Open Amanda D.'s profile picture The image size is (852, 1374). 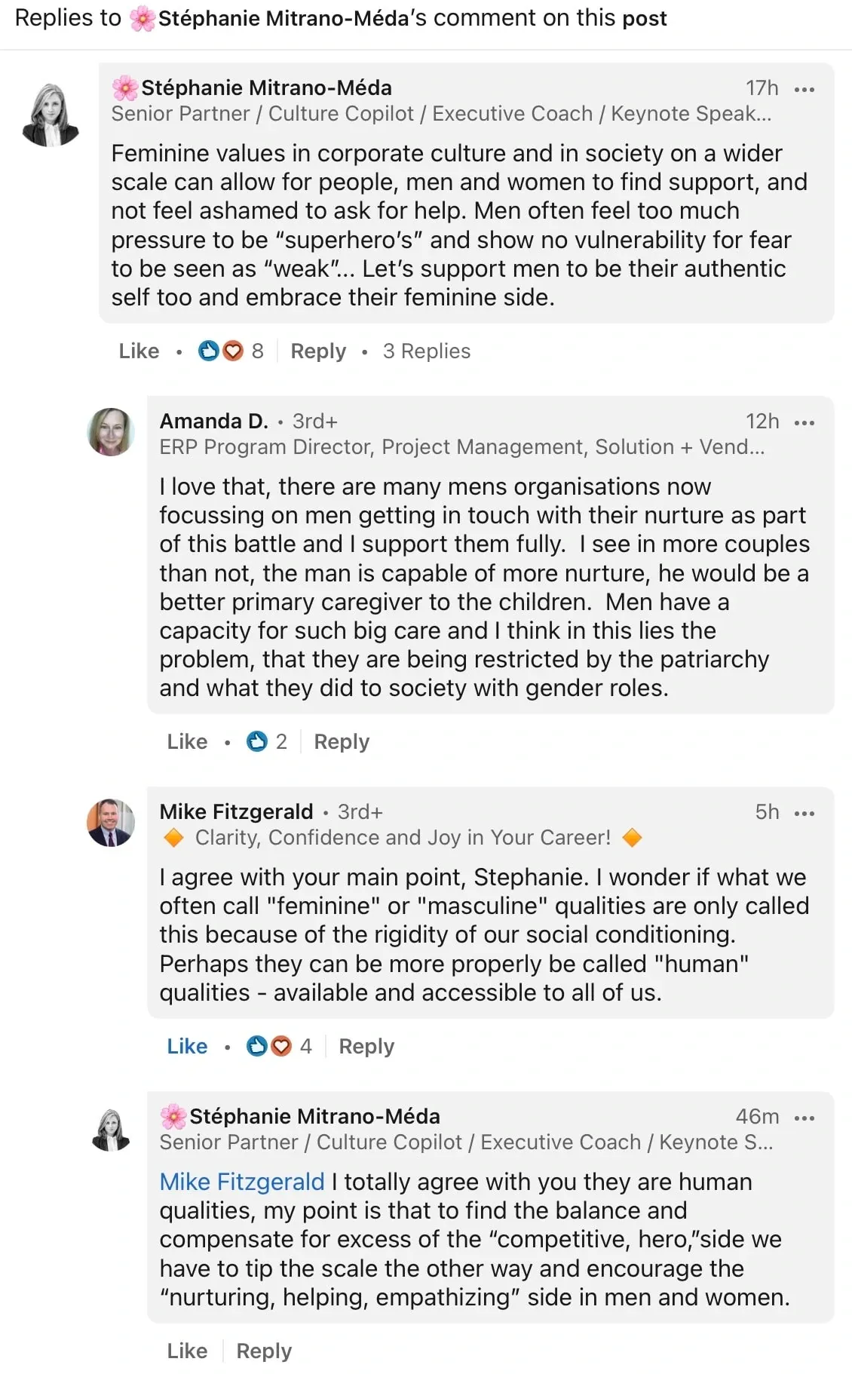coord(111,432)
